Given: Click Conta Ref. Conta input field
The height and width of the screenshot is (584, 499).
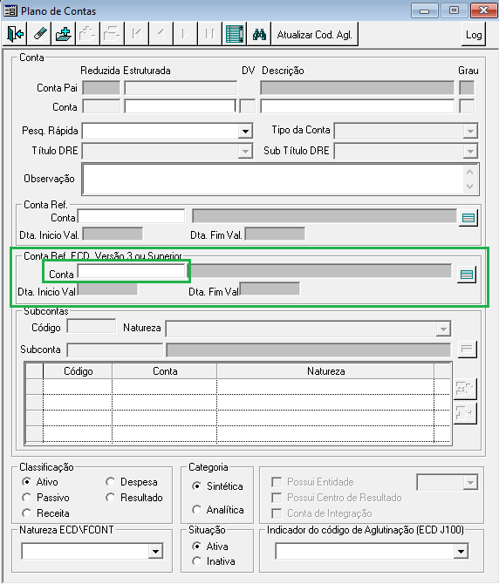Looking at the screenshot, I should coord(131,216).
